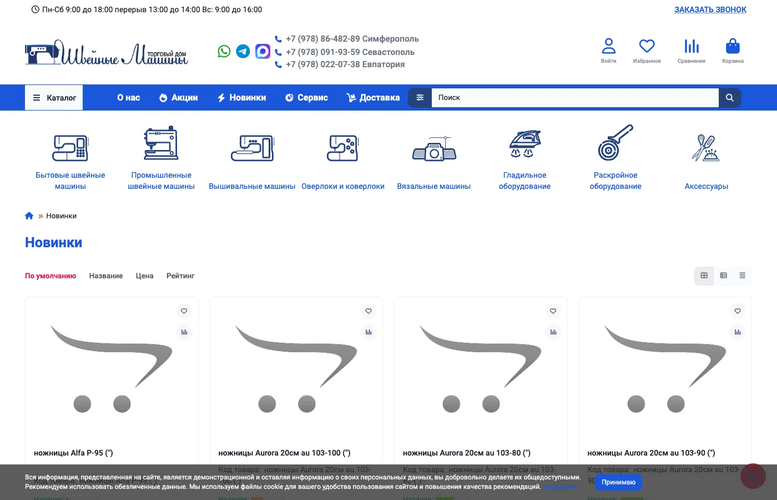The width and height of the screenshot is (777, 500).
Task: Open the Доставка menu item
Action: [373, 98]
